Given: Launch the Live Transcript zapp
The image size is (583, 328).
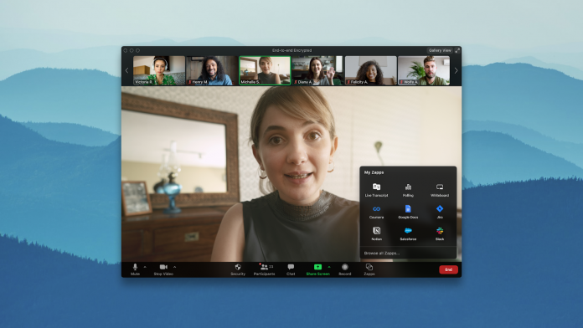Looking at the screenshot, I should 376,190.
